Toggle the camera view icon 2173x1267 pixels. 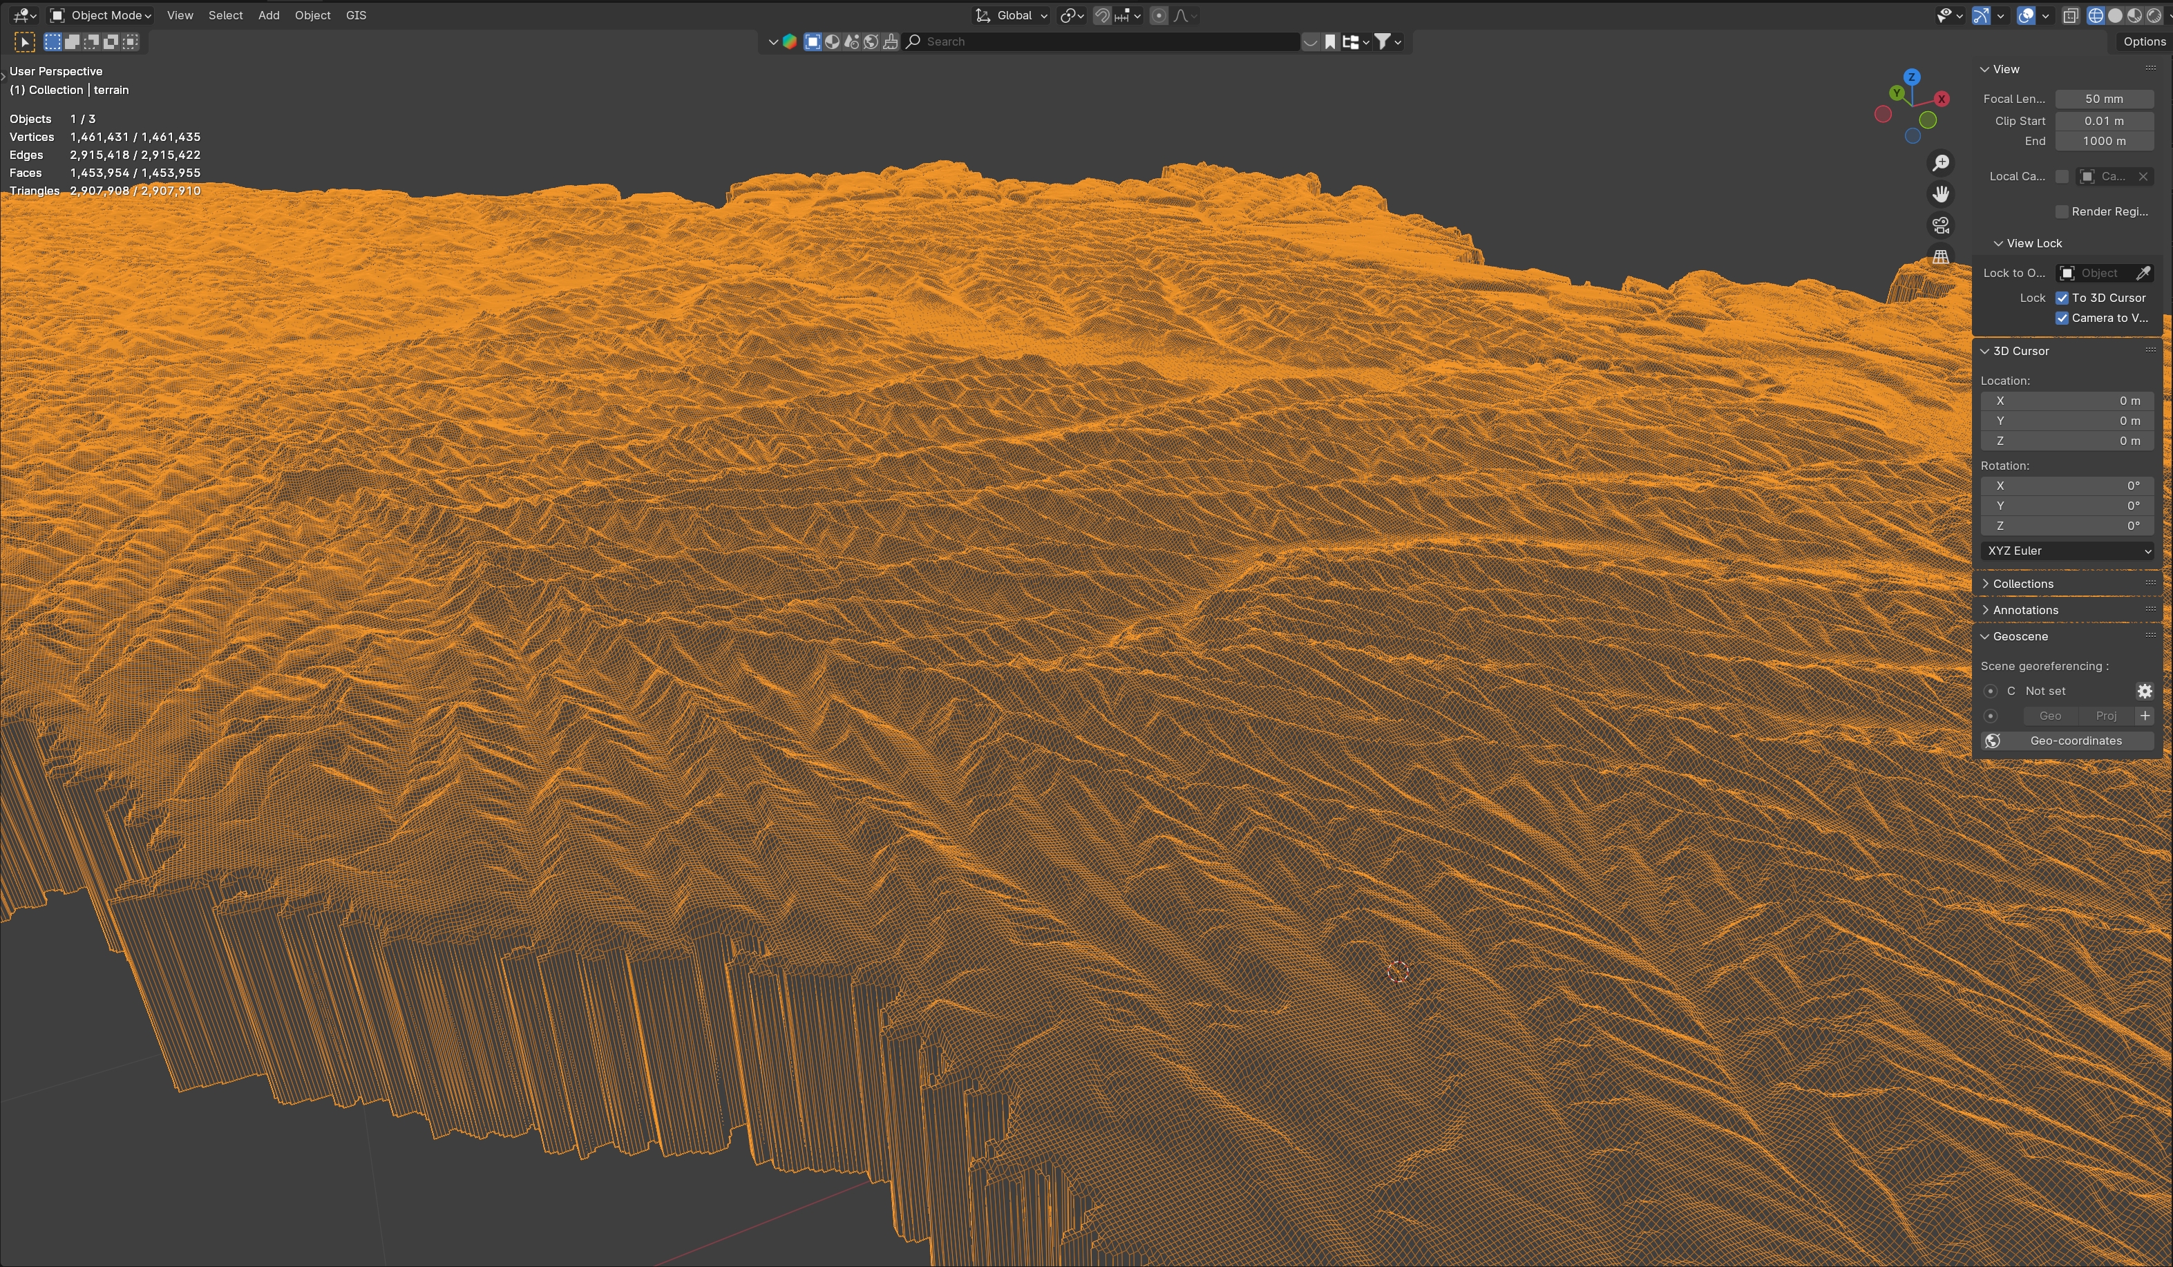[x=1940, y=225]
